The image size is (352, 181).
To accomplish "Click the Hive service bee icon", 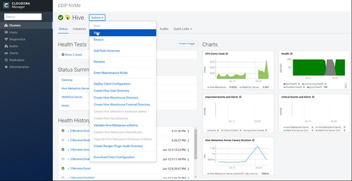I will click(67, 17).
